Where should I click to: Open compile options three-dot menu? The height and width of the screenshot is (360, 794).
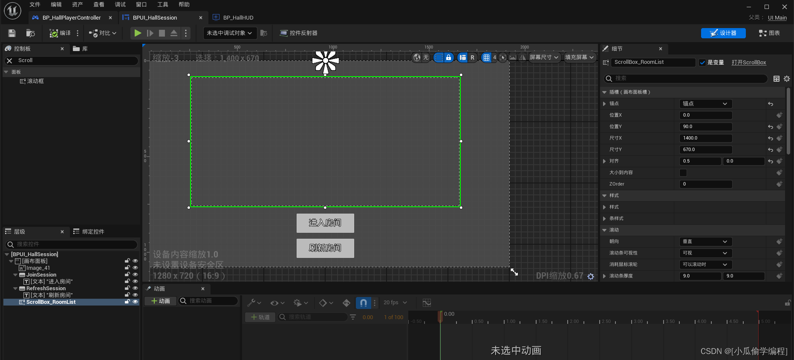tap(78, 33)
